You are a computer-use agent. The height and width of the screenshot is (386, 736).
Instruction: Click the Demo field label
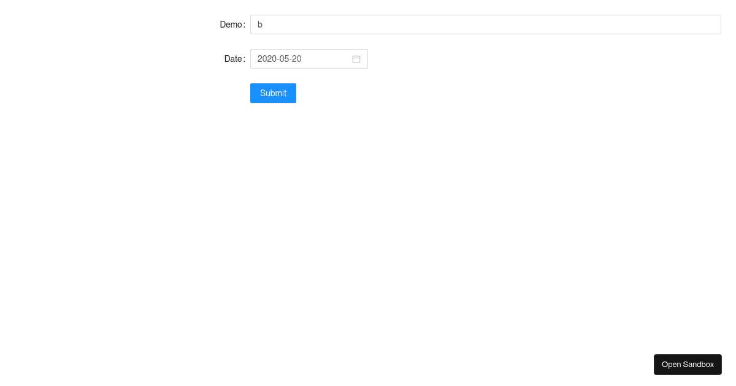[231, 25]
